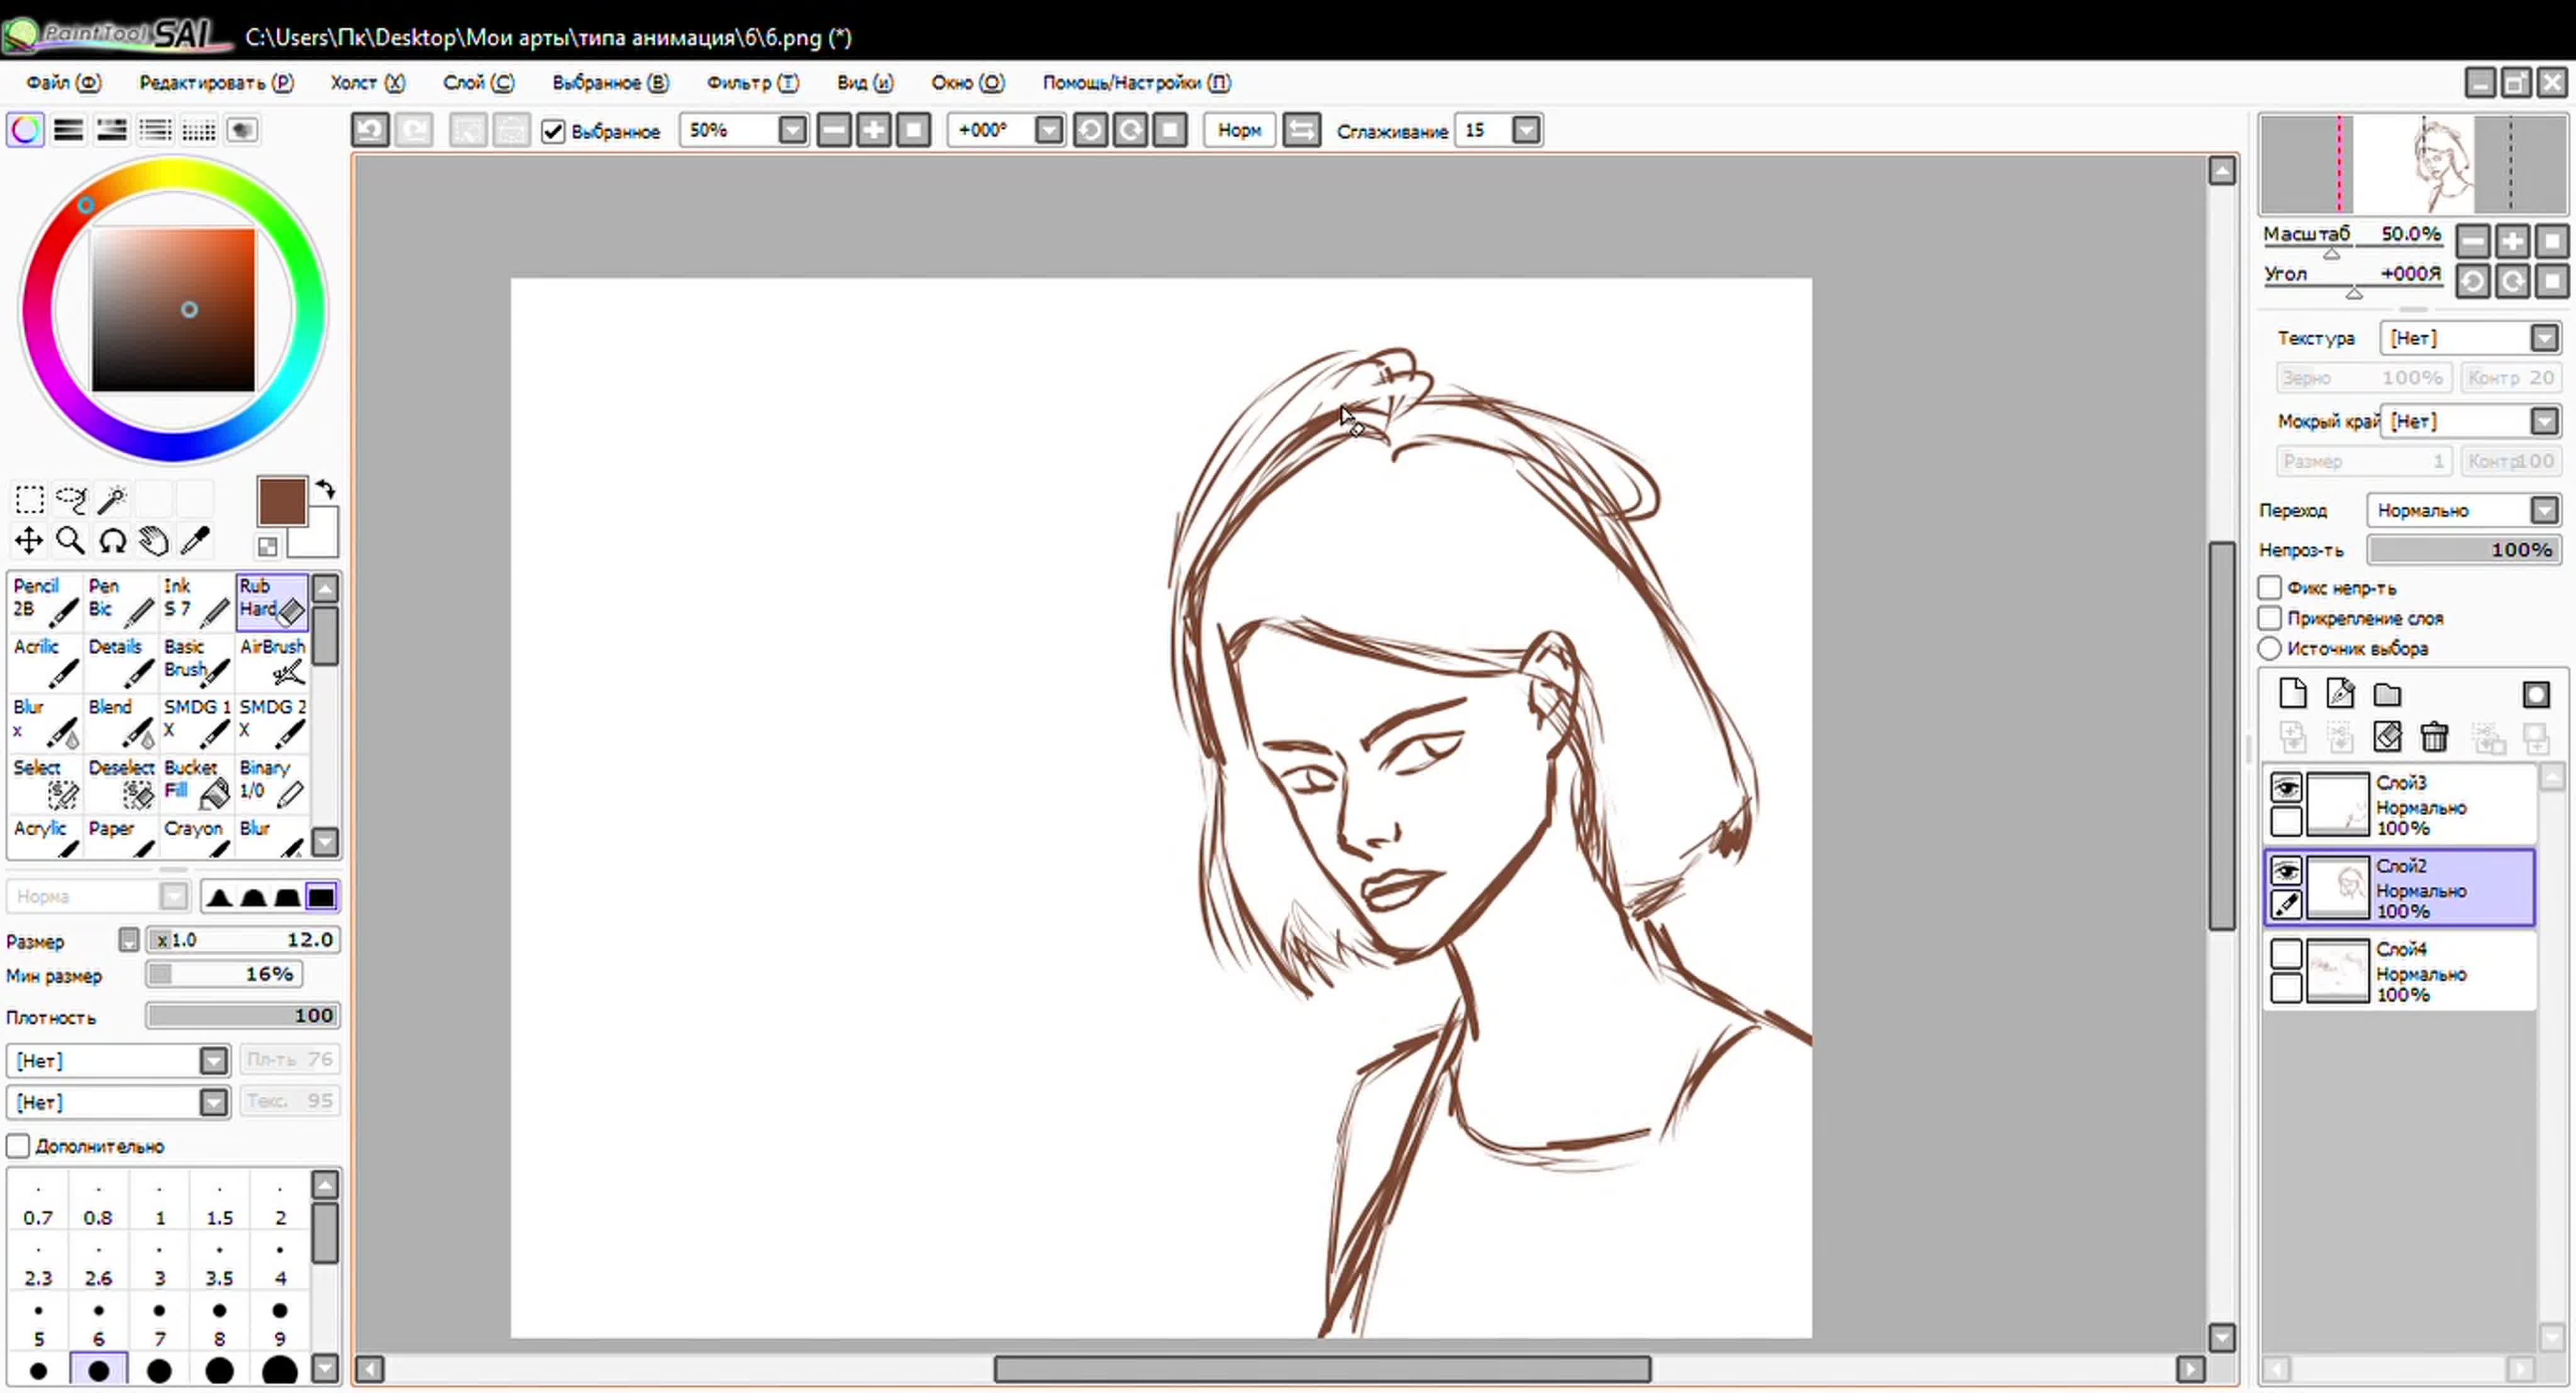Click the undo arrow in toolbar
This screenshot has height=1393, width=2576.
coord(370,130)
